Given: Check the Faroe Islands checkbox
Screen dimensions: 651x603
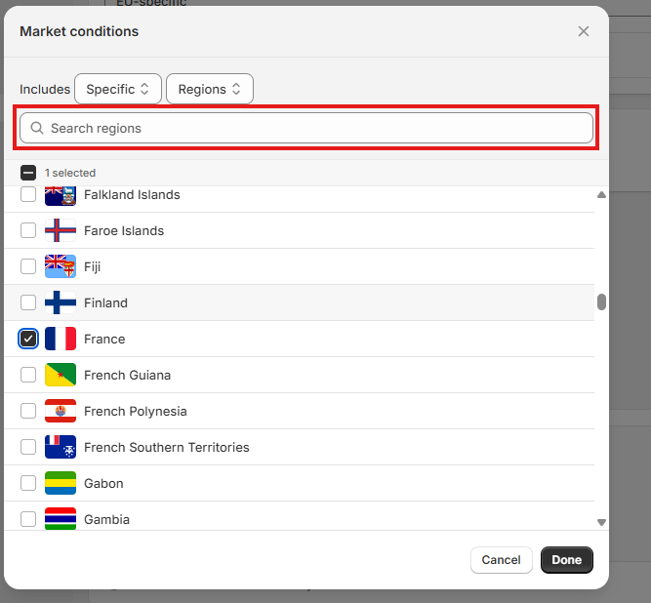Looking at the screenshot, I should [28, 230].
